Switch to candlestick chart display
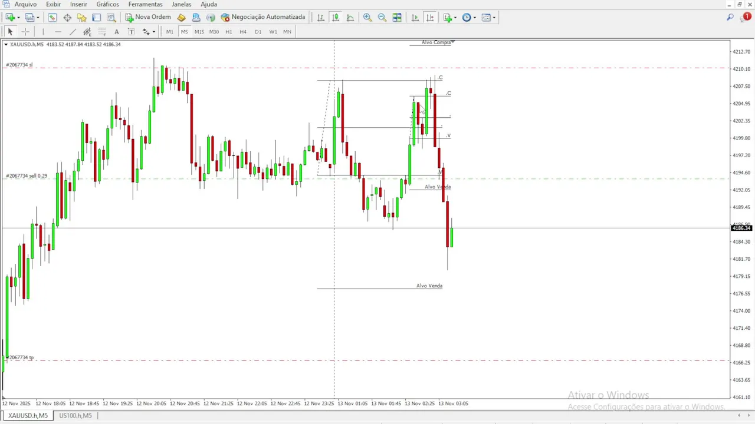 336,18
